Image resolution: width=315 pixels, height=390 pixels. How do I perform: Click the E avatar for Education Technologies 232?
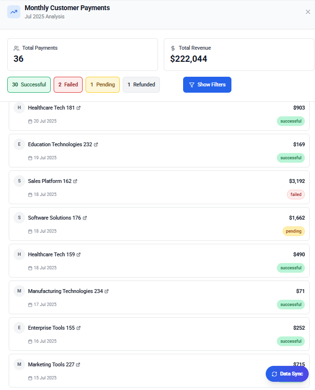(x=19, y=144)
